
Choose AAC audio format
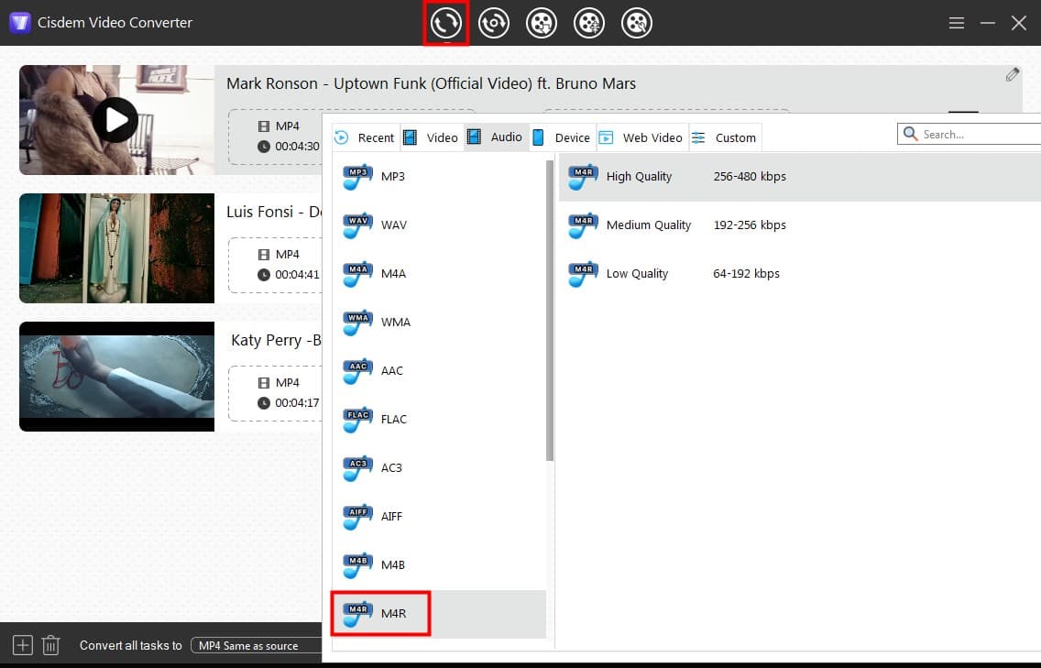pyautogui.click(x=439, y=370)
